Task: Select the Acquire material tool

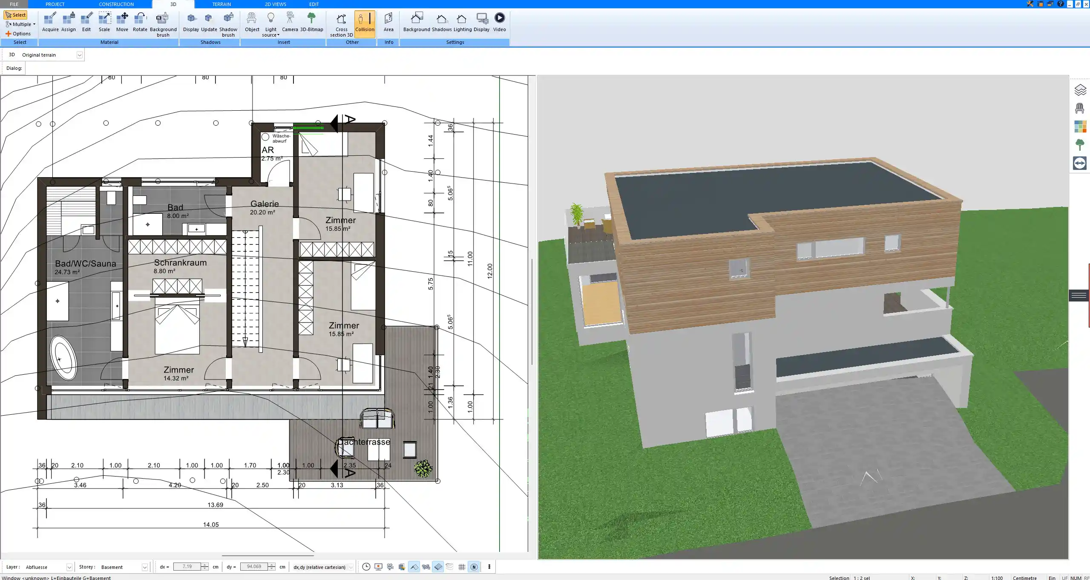Action: point(50,22)
